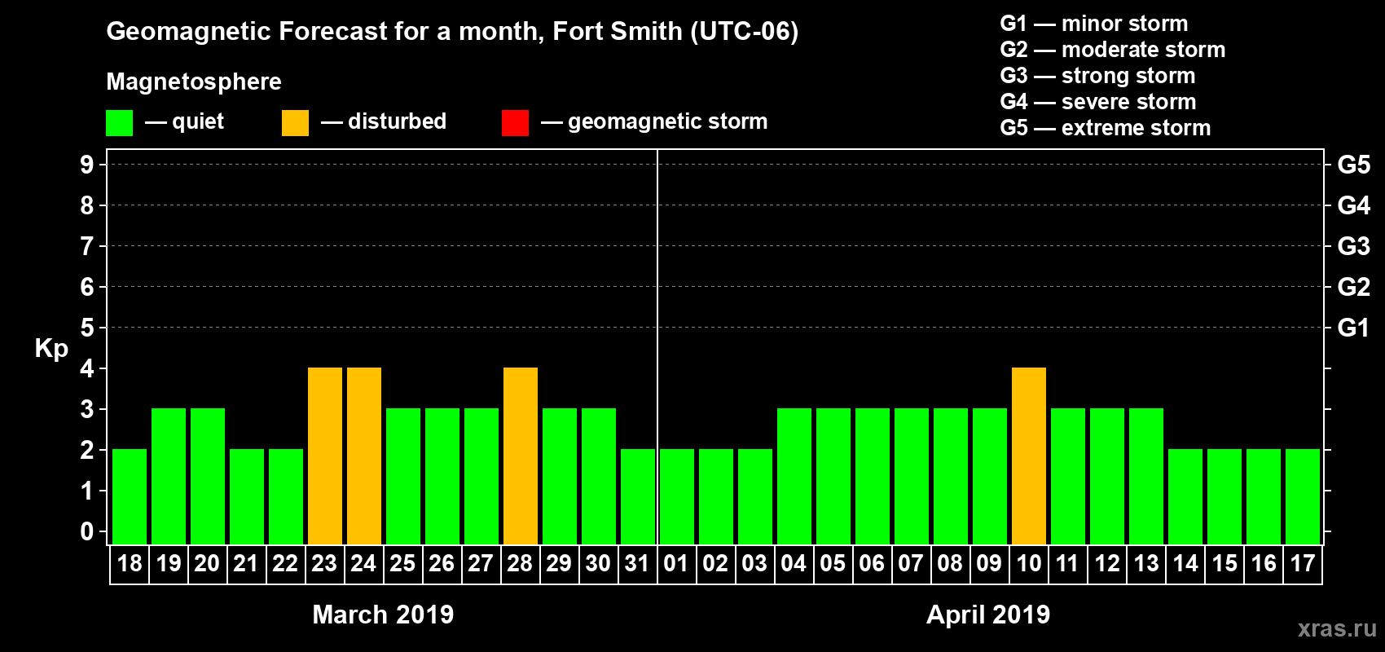Click the date cell labeled 14
1385x652 pixels.
(1185, 564)
